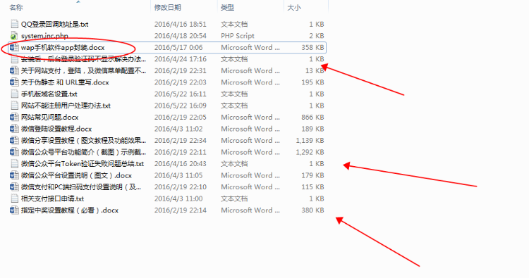Click the date 2016/5/17 0:06
This screenshot has width=529, height=278.
click(178, 47)
